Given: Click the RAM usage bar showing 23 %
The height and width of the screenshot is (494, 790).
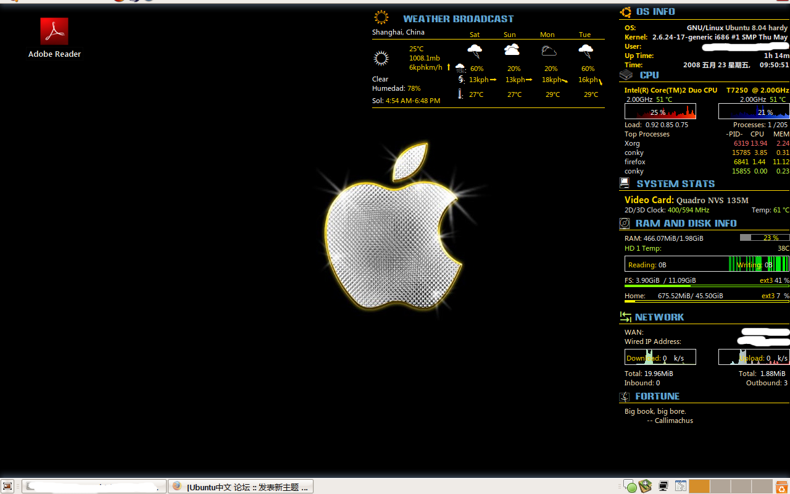Looking at the screenshot, I should click(x=764, y=237).
